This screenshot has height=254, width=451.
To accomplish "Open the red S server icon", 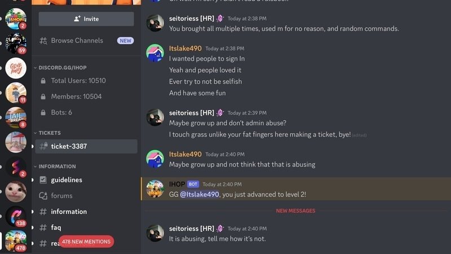I will coord(16,167).
